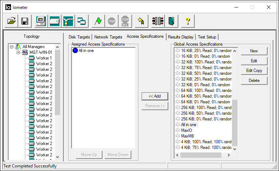279x171 pixels.
Task: Open help with the question mark icon
Action: [188, 21]
